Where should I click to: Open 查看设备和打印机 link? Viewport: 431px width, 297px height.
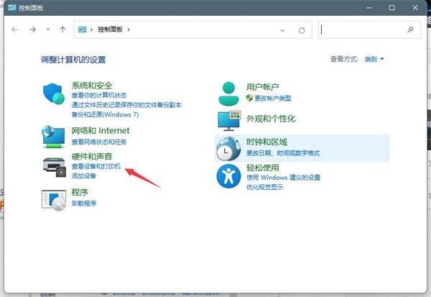pos(96,167)
